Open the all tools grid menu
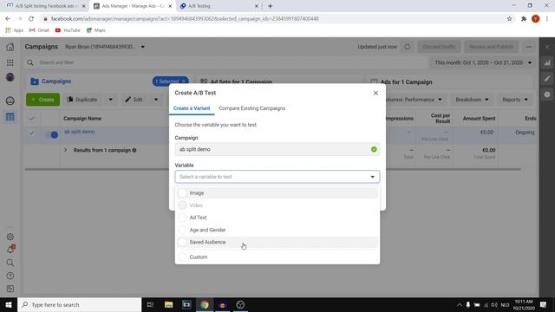The height and width of the screenshot is (312, 555). point(10,62)
